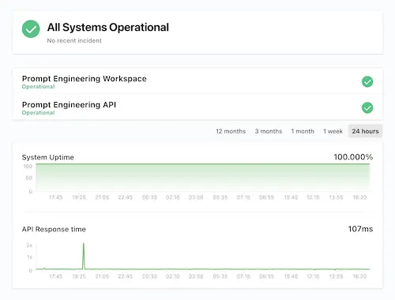Click the large All Systems Operational checkmark icon
The height and width of the screenshot is (300, 395).
point(31,29)
